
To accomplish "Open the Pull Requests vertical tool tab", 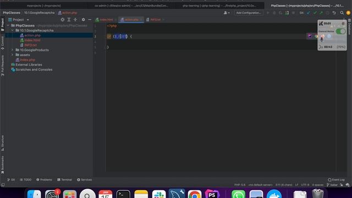I will 2,66.
